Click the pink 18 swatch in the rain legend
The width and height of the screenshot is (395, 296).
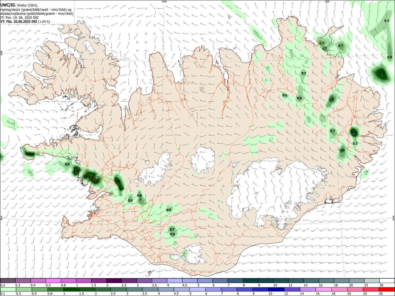point(339,289)
